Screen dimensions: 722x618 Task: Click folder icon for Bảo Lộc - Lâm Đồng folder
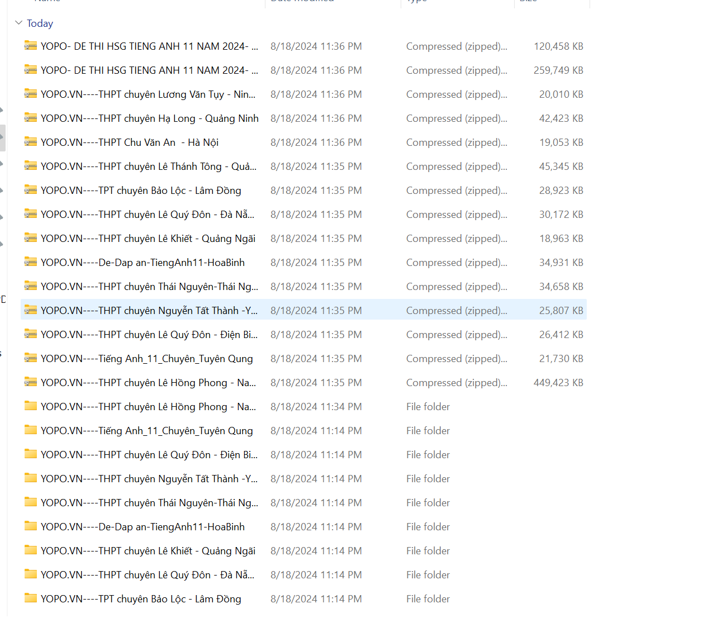tap(31, 598)
